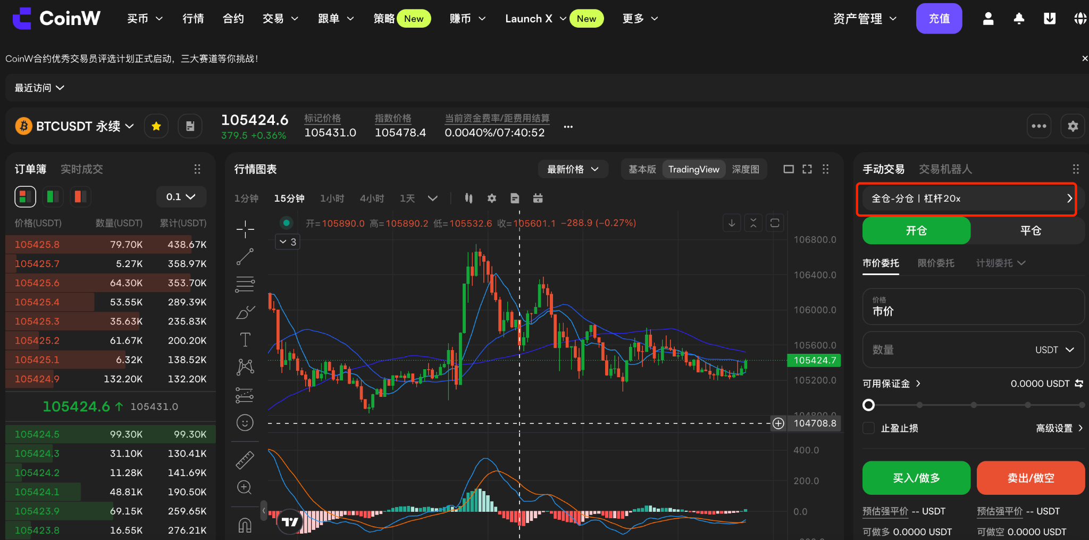Open the USDT unit dropdown

click(1055, 350)
